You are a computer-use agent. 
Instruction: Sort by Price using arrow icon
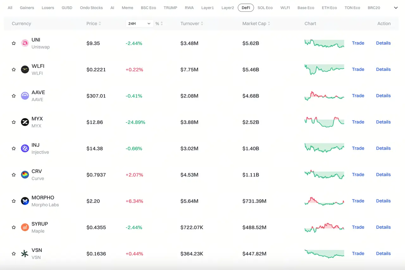coord(100,23)
